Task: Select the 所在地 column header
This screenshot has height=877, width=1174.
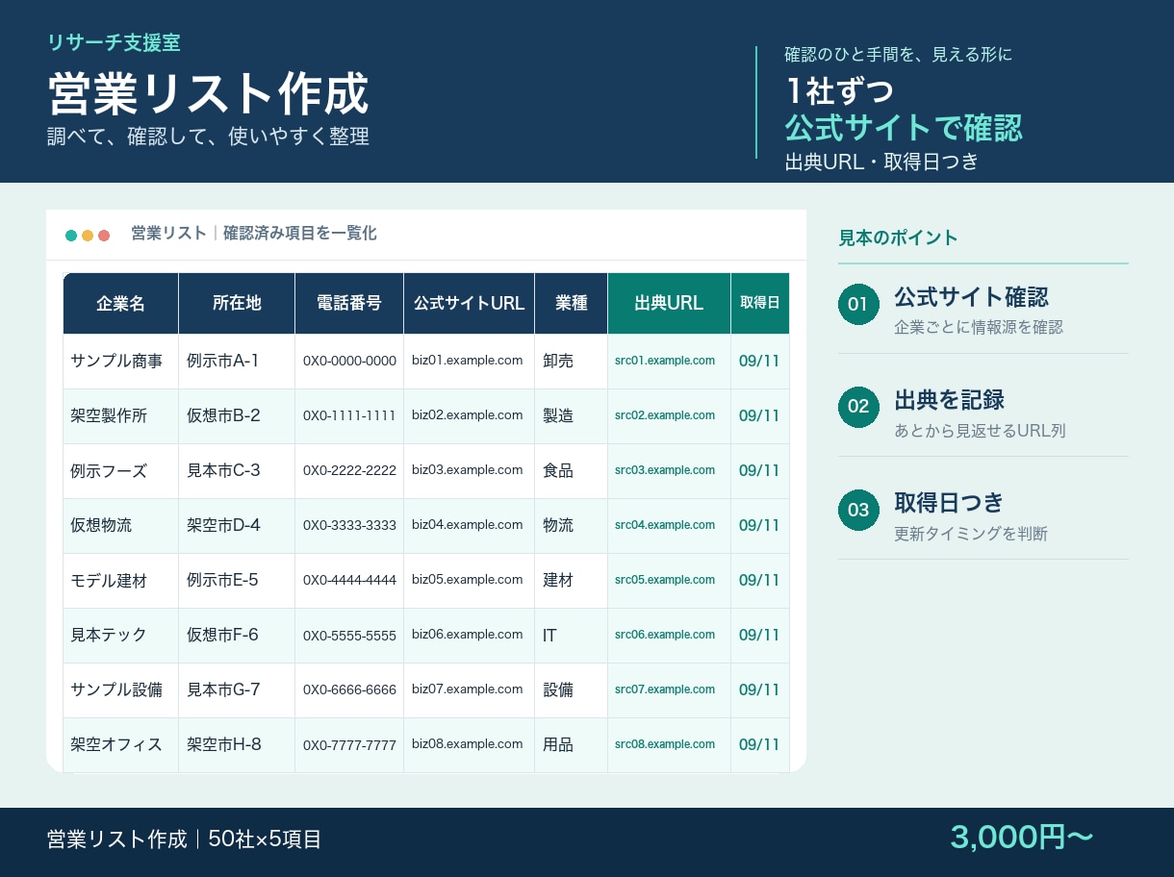Action: click(x=237, y=304)
